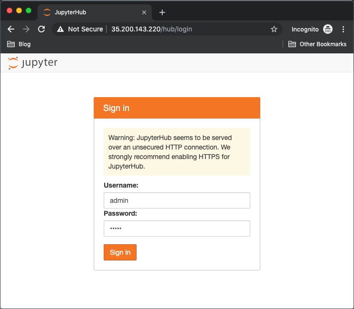Open the Incognito profile icon
Viewport: 354px width, 309px height.
click(328, 29)
